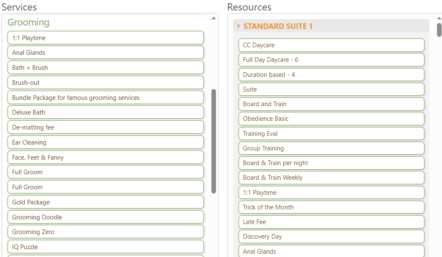Click the Group Training item
Screen dimensions: 442x257
tap(331, 148)
